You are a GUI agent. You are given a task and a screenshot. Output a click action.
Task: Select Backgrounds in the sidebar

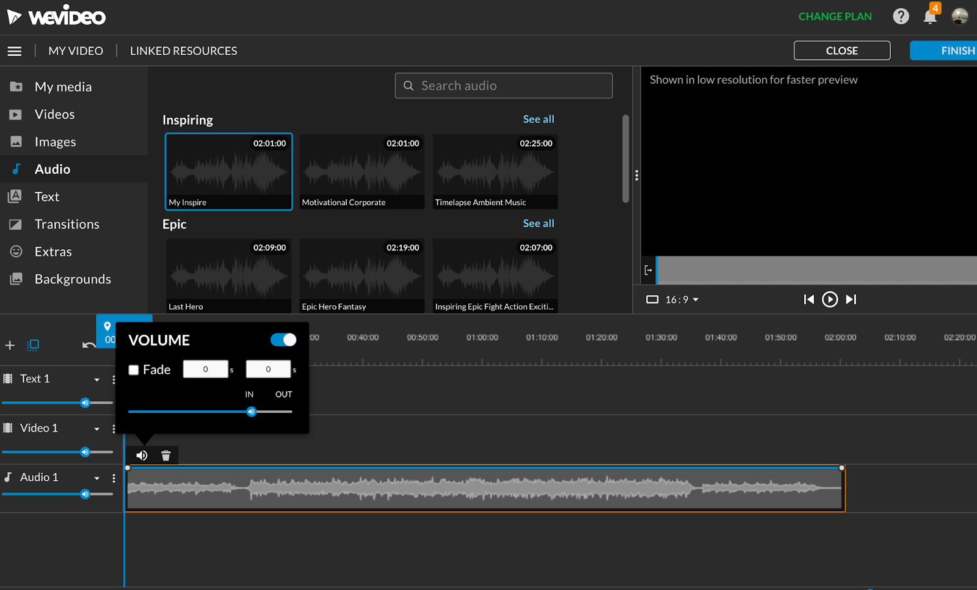[73, 279]
